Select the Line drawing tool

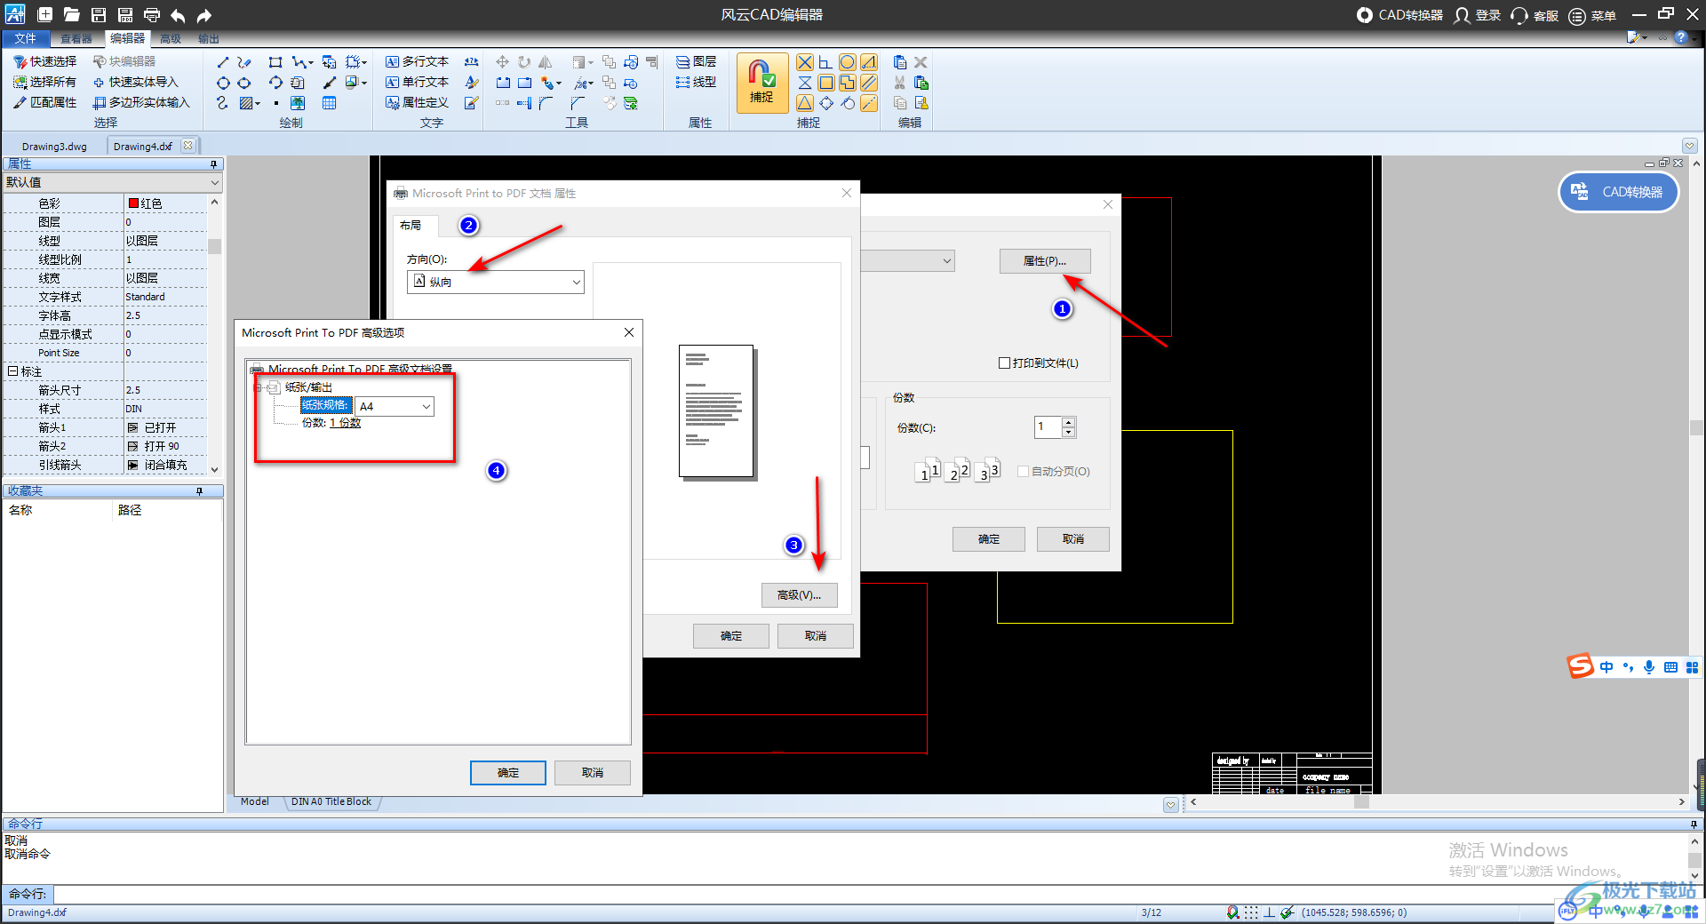tap(223, 62)
